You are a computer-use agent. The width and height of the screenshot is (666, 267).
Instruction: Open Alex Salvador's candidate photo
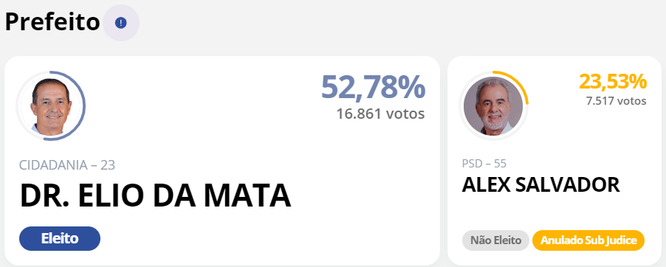tap(493, 105)
